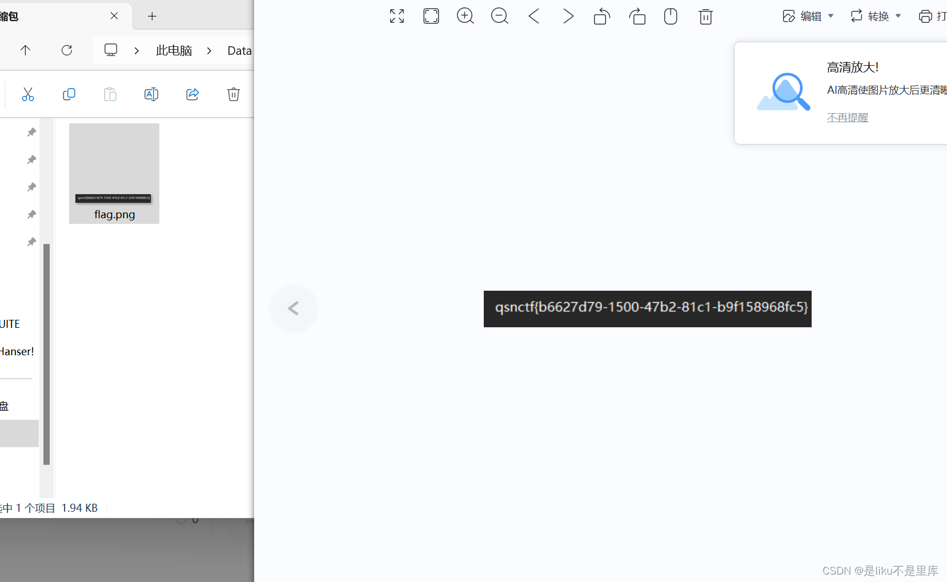Open the 转换 convert menu
The width and height of the screenshot is (947, 582).
click(x=876, y=16)
